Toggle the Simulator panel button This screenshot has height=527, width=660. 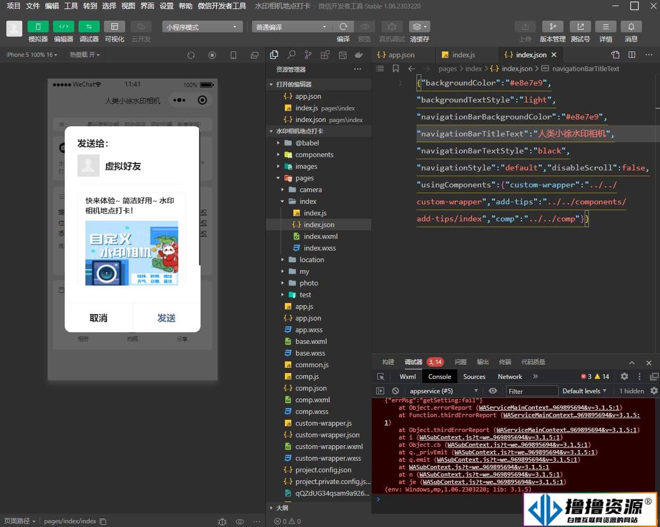pos(38,27)
